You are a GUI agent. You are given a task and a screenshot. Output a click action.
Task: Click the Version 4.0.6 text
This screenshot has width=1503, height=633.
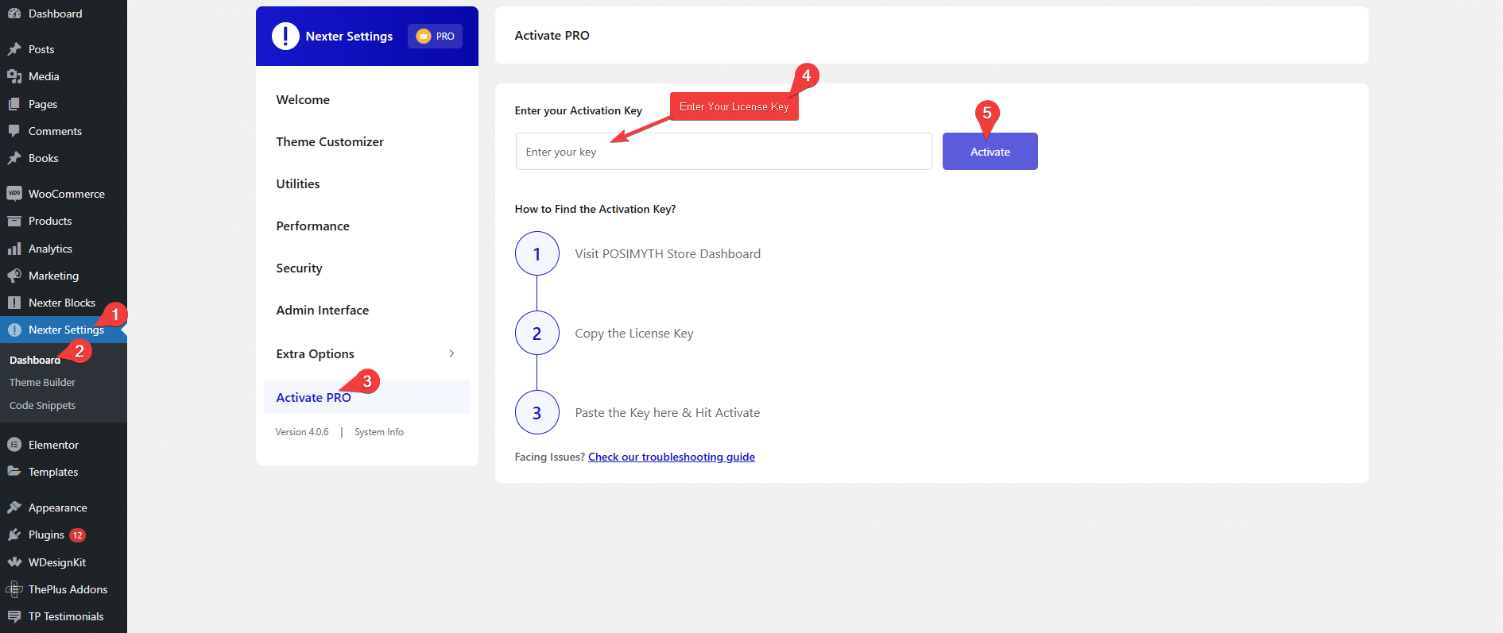(302, 432)
